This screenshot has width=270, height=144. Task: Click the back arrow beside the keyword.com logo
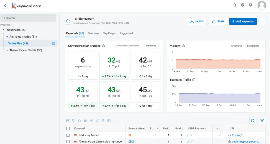point(5,6)
